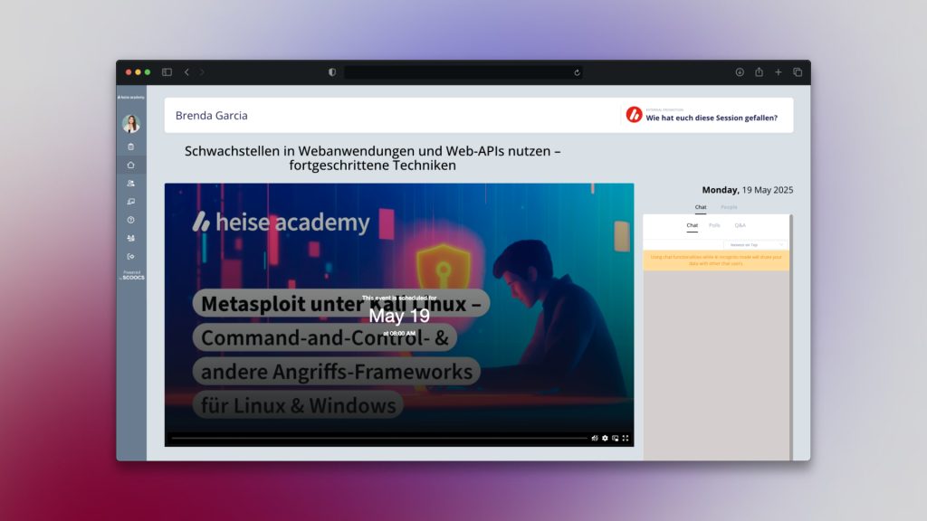Switch to the People tab

[x=729, y=207]
